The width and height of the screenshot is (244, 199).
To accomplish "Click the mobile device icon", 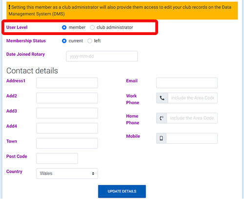I will pyautogui.click(x=161, y=138).
